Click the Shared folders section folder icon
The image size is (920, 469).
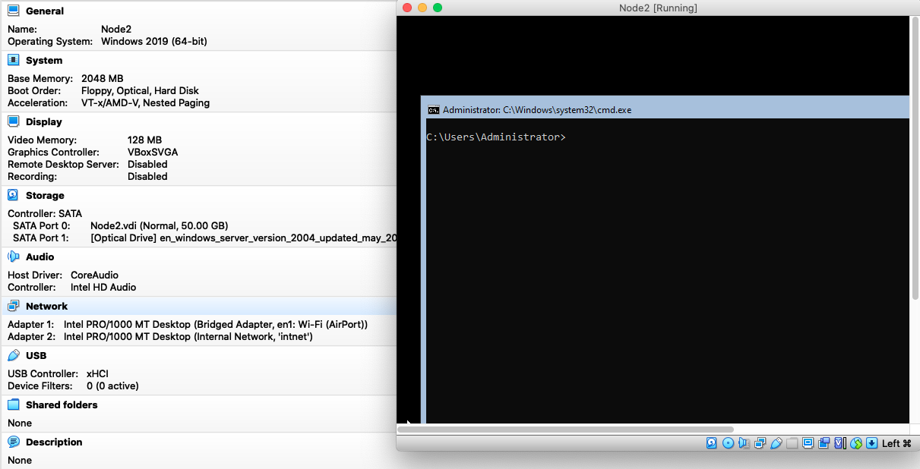tap(14, 405)
